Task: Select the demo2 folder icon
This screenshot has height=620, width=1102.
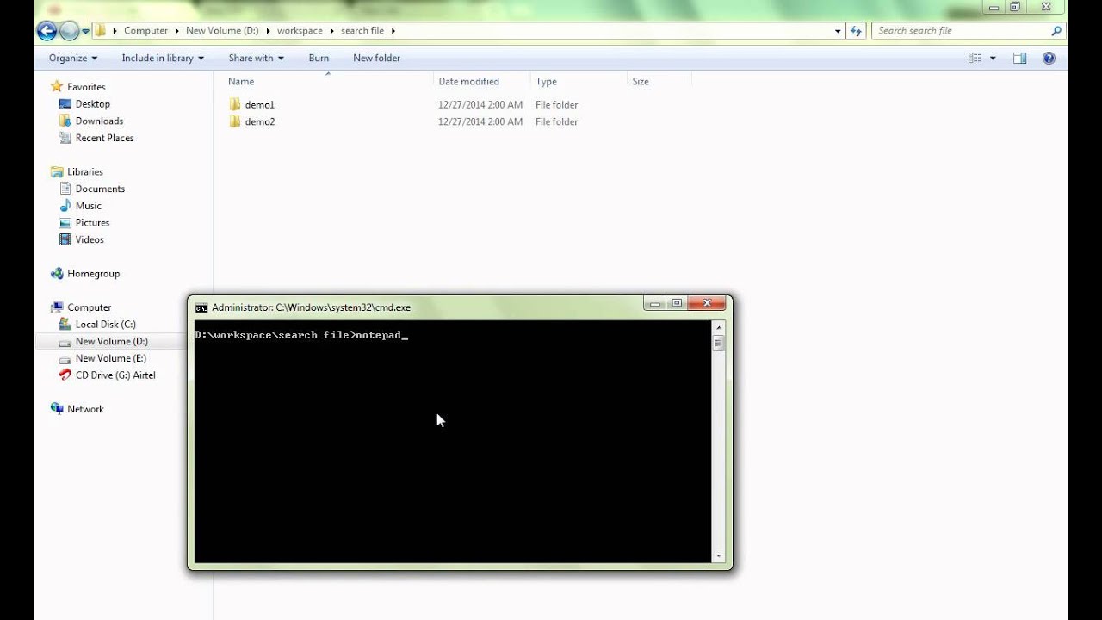Action: pos(235,121)
